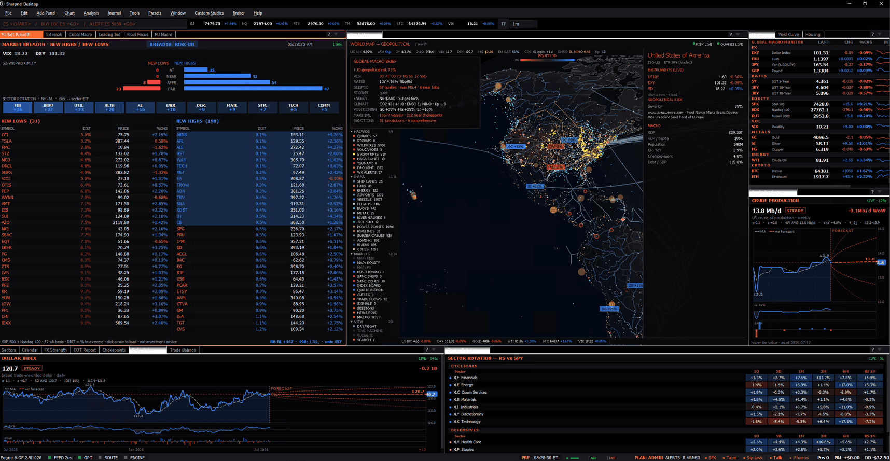Click the TF timeframe icon
This screenshot has width=890, height=461.
pos(504,24)
